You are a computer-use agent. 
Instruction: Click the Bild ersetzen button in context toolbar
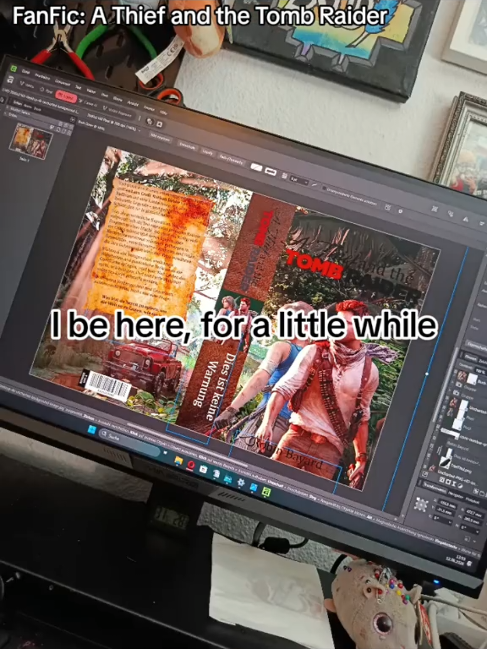click(x=161, y=138)
